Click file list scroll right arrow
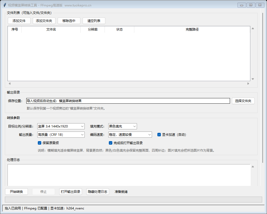The image size is (267, 214). click(x=248, y=84)
